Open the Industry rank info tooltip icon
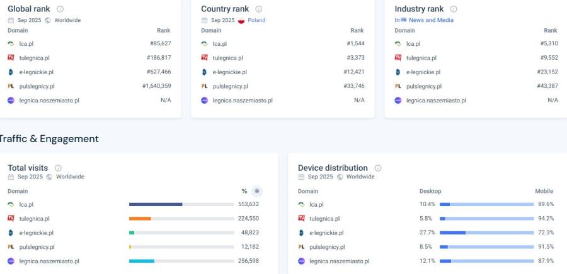 (x=454, y=9)
